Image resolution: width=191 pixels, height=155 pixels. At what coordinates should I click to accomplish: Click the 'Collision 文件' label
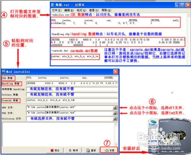pos(11,119)
